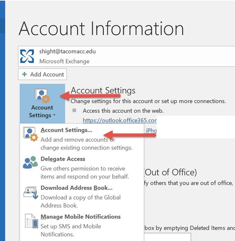The image size is (235, 241).
Task: Click the Manage Mobile Notifications phone icon
Action: [31, 221]
